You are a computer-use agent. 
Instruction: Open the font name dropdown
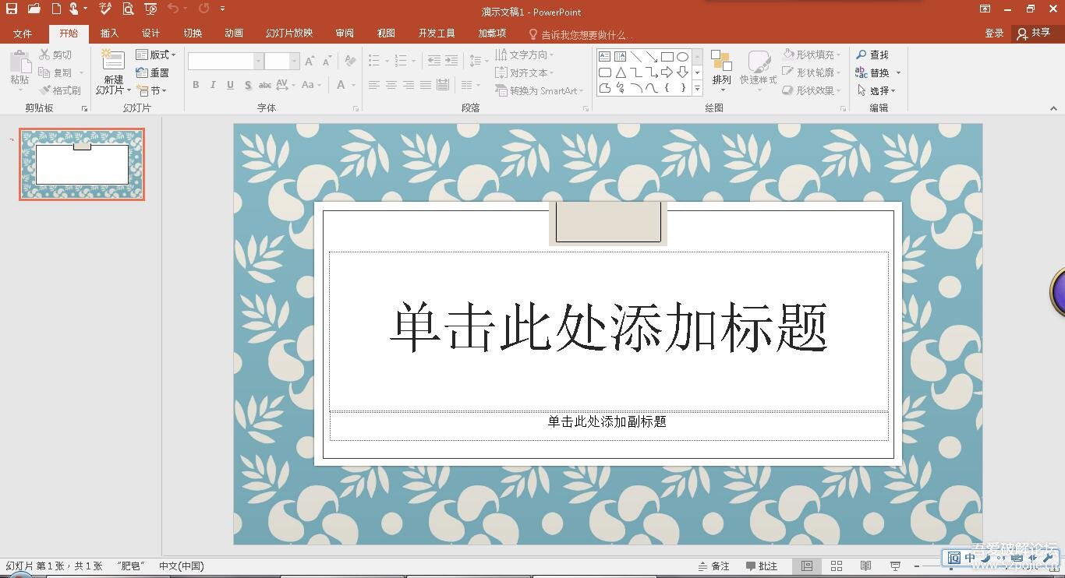coord(258,61)
